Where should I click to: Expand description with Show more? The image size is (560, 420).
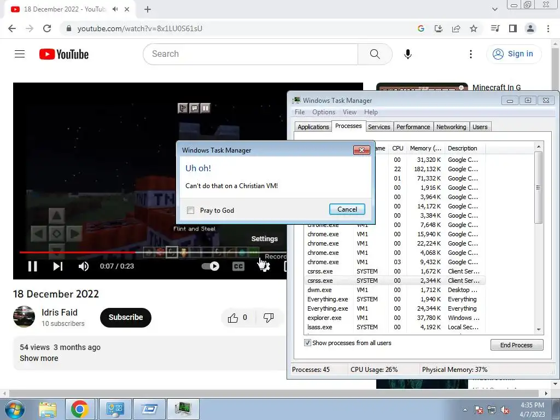39,358
